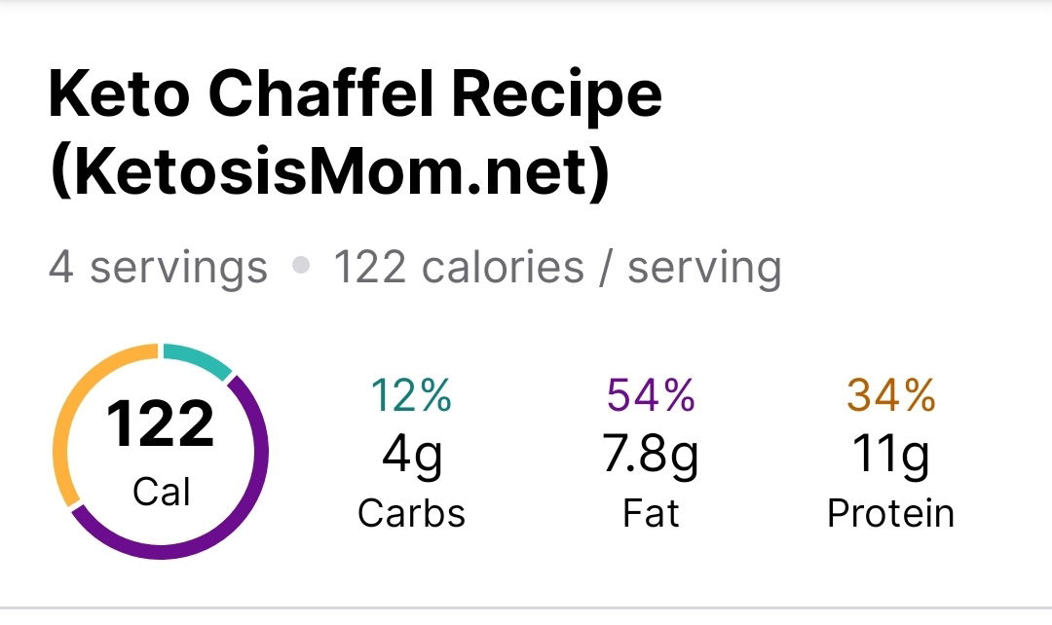Image resolution: width=1052 pixels, height=625 pixels.
Task: Click the orange 34% protein percentage
Action: [x=890, y=395]
